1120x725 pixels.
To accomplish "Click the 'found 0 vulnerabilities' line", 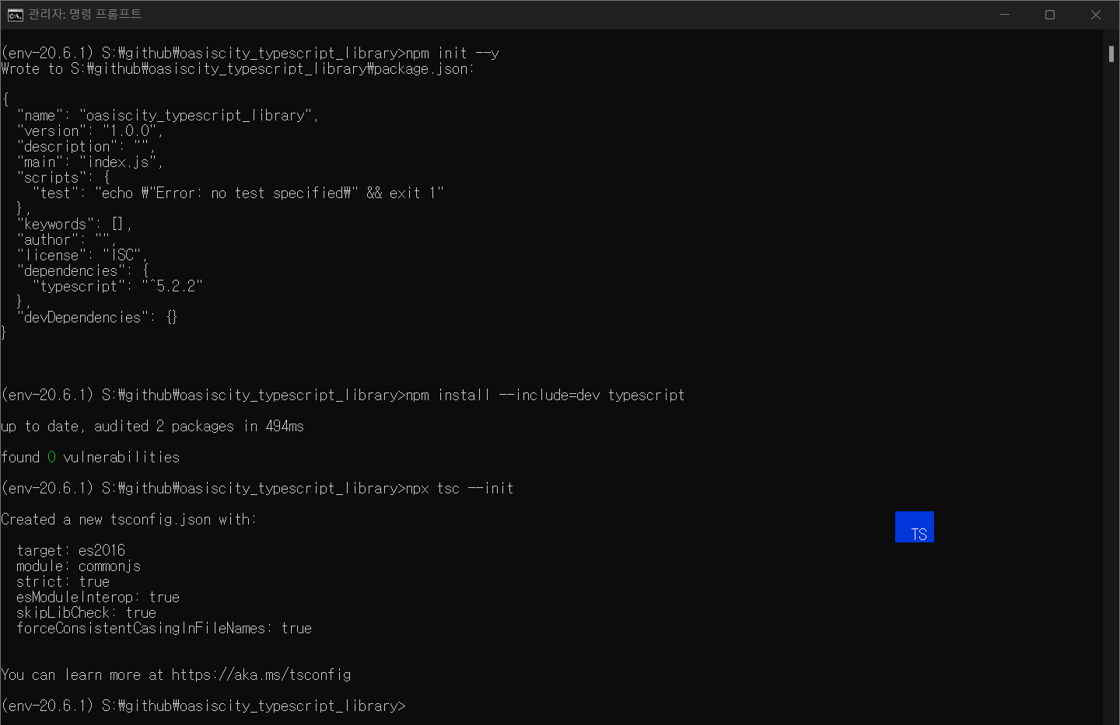I will click(x=90, y=457).
